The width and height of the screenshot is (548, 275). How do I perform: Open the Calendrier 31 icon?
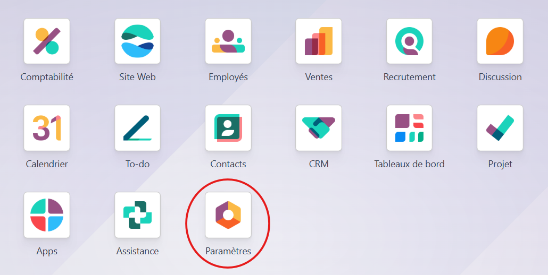pos(47,128)
